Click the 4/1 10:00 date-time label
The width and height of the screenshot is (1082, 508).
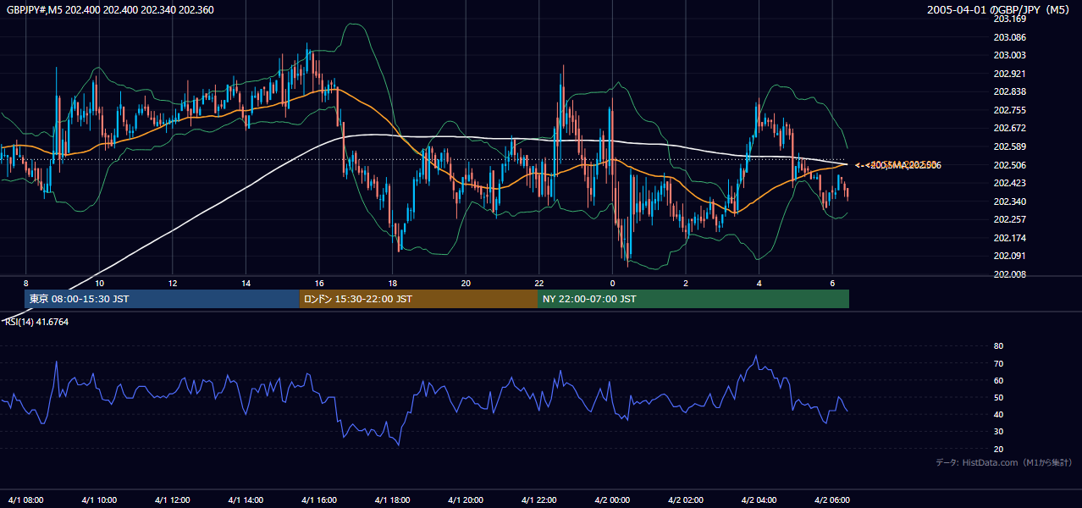(99, 500)
